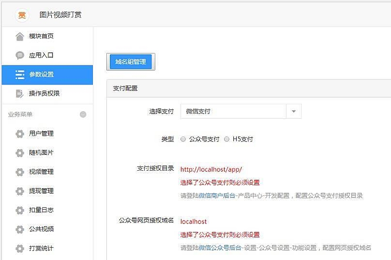Click the 支付授权目录 field label
Image resolution: width=391 pixels, height=260 pixels.
point(156,169)
